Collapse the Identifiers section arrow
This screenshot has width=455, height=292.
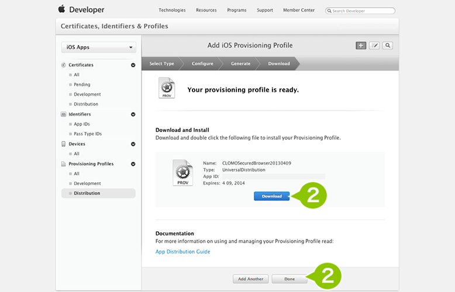coord(133,114)
